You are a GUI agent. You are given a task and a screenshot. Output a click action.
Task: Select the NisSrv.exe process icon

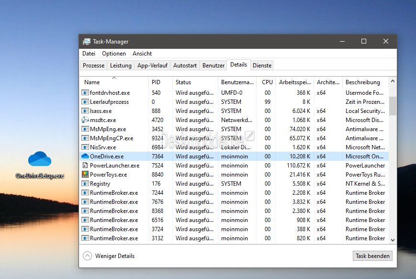(x=85, y=147)
